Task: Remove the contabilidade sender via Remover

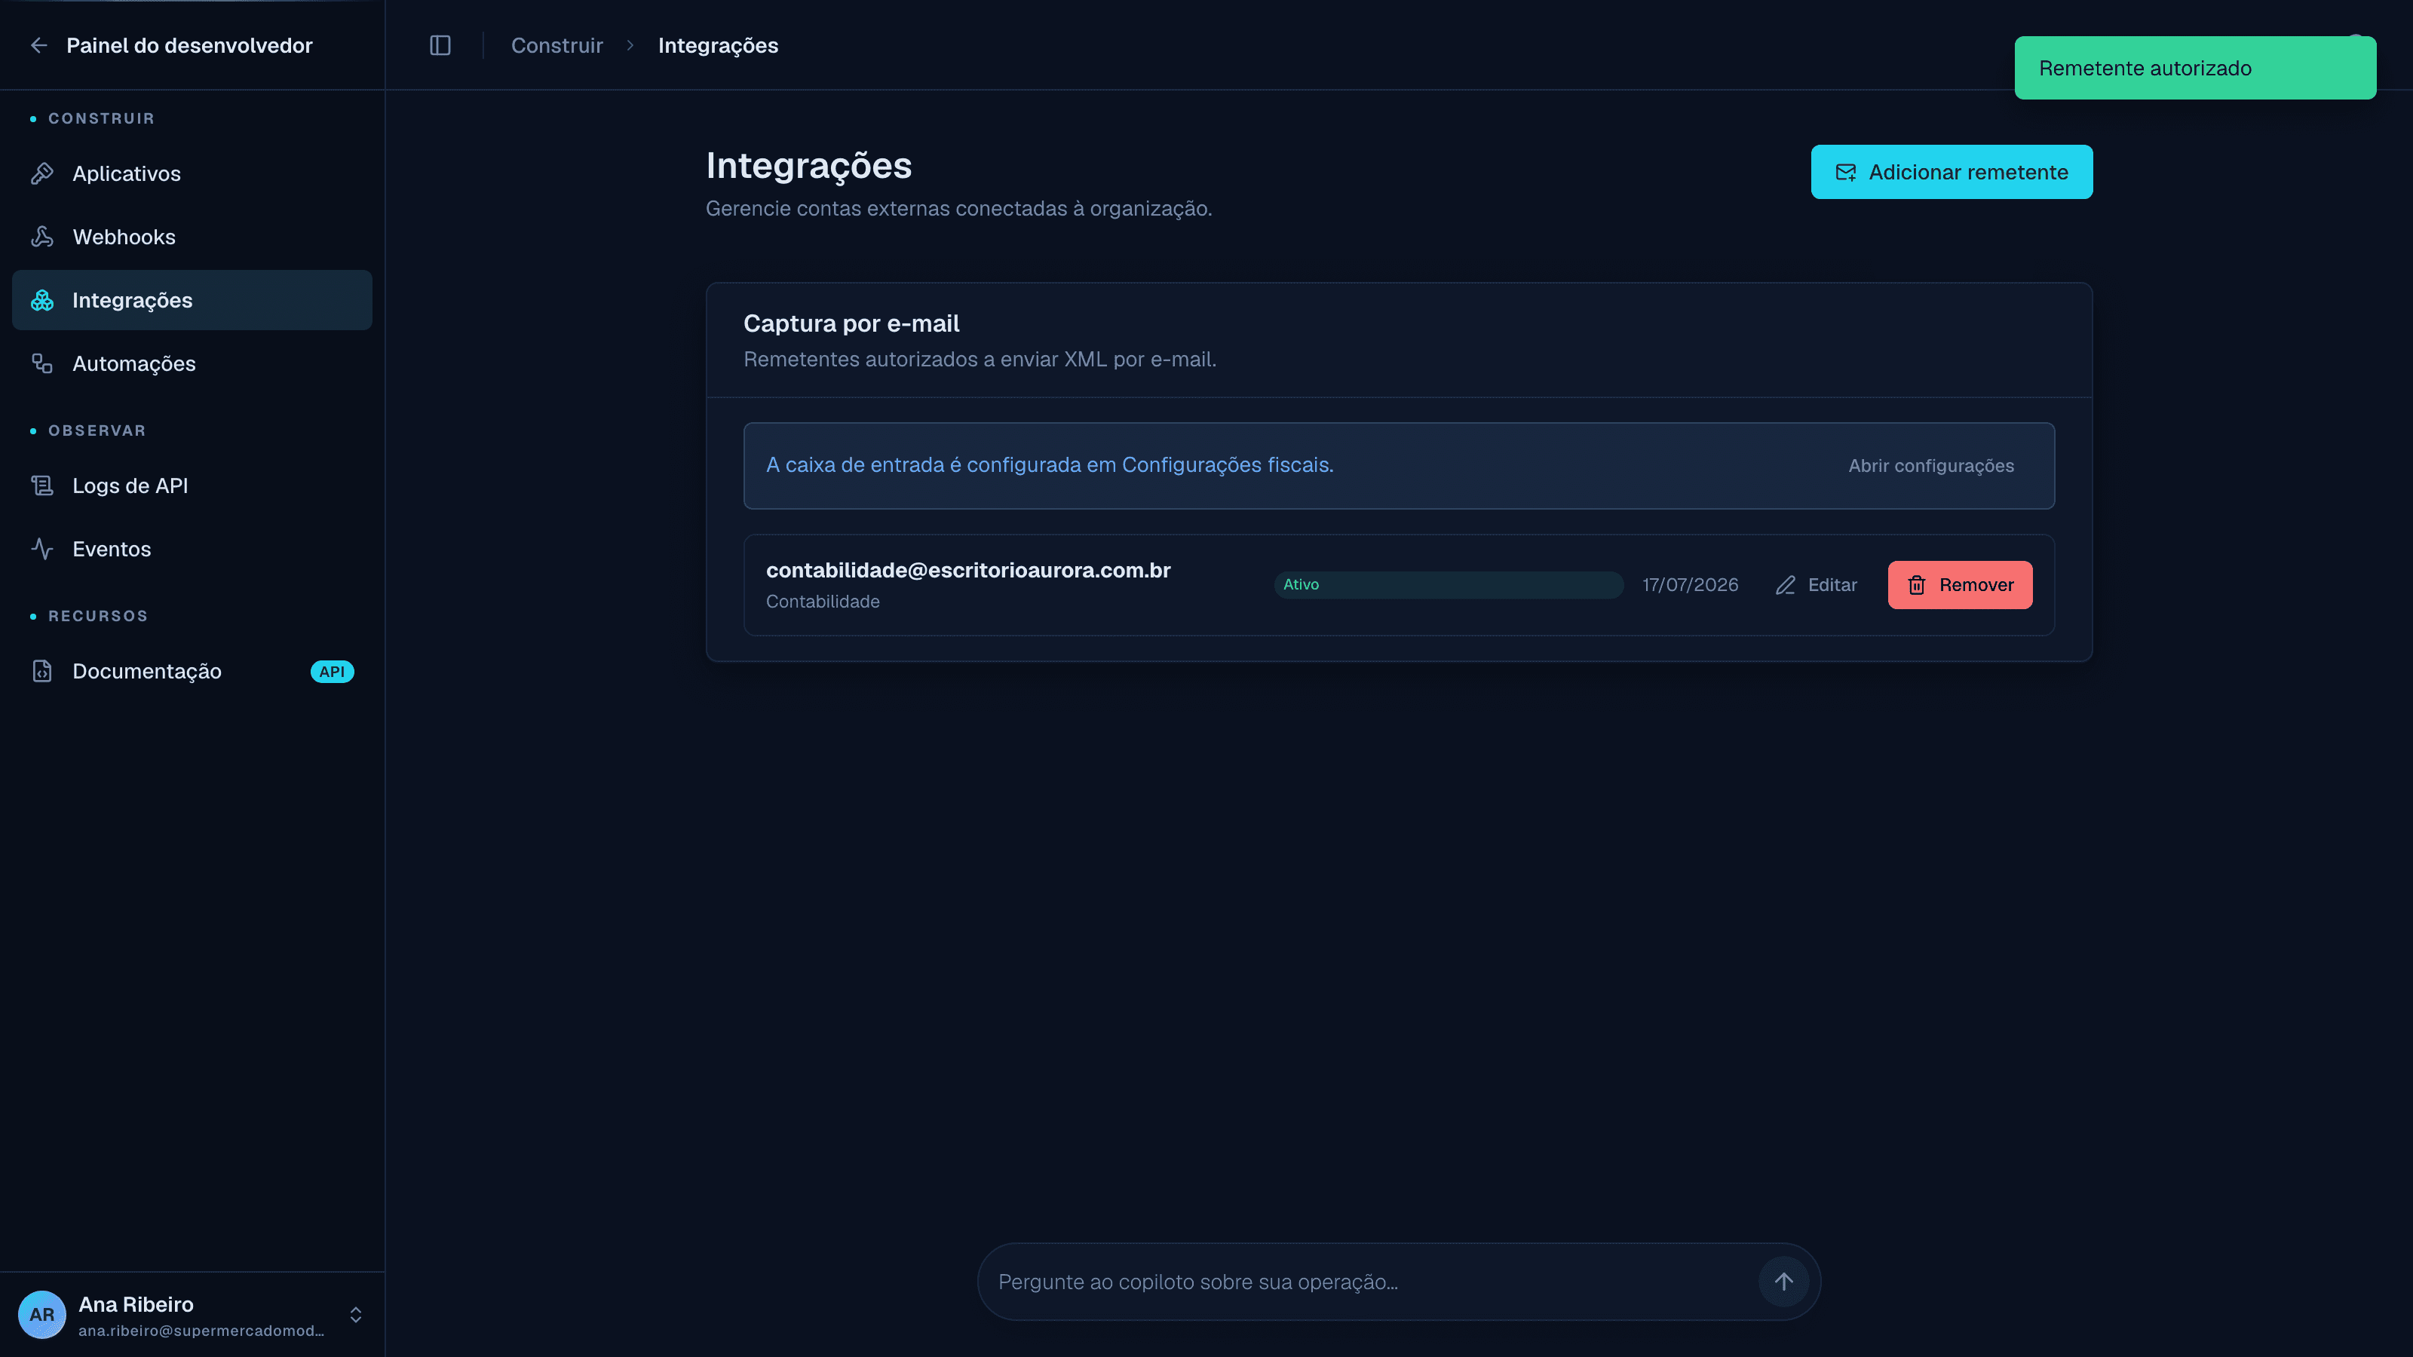Action: click(x=1960, y=584)
